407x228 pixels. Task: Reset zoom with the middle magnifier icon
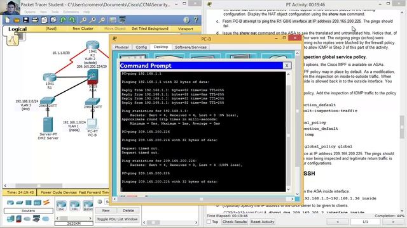point(93,20)
